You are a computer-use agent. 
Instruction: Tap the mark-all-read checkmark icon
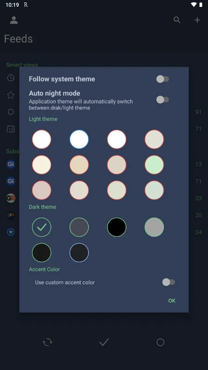[x=104, y=342]
